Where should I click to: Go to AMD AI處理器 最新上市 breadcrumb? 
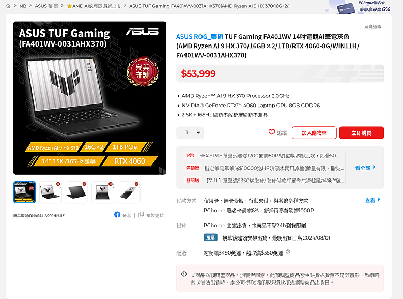[x=94, y=6]
